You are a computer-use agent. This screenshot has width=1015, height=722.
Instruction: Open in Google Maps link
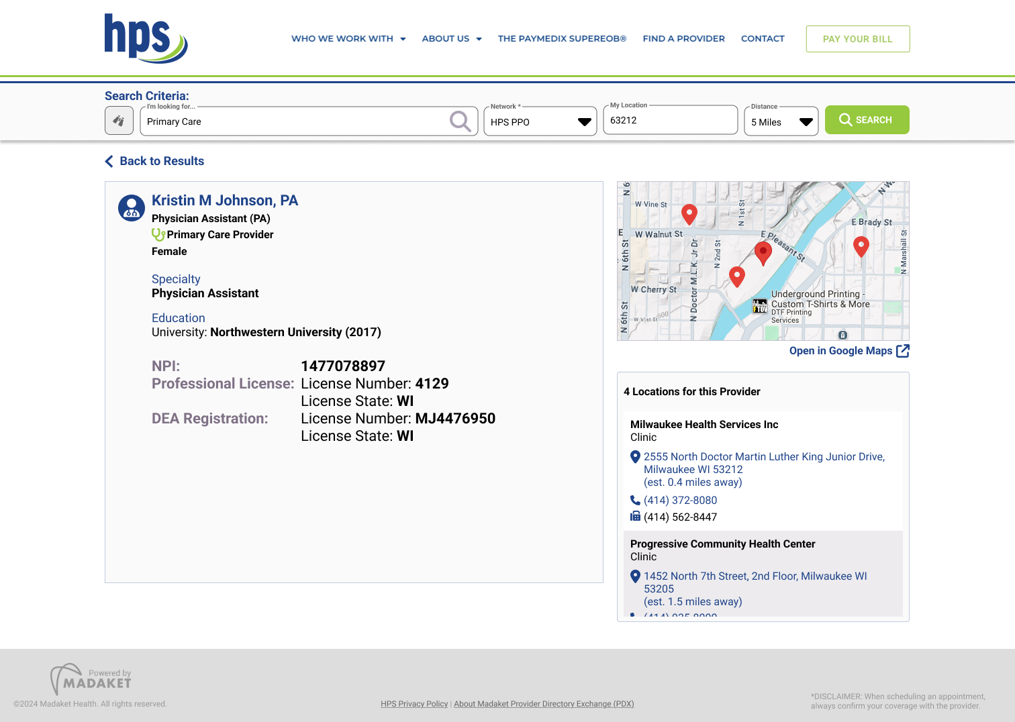click(x=849, y=351)
